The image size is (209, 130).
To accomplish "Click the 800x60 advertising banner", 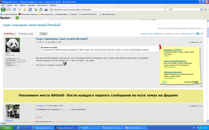I will [103, 96].
